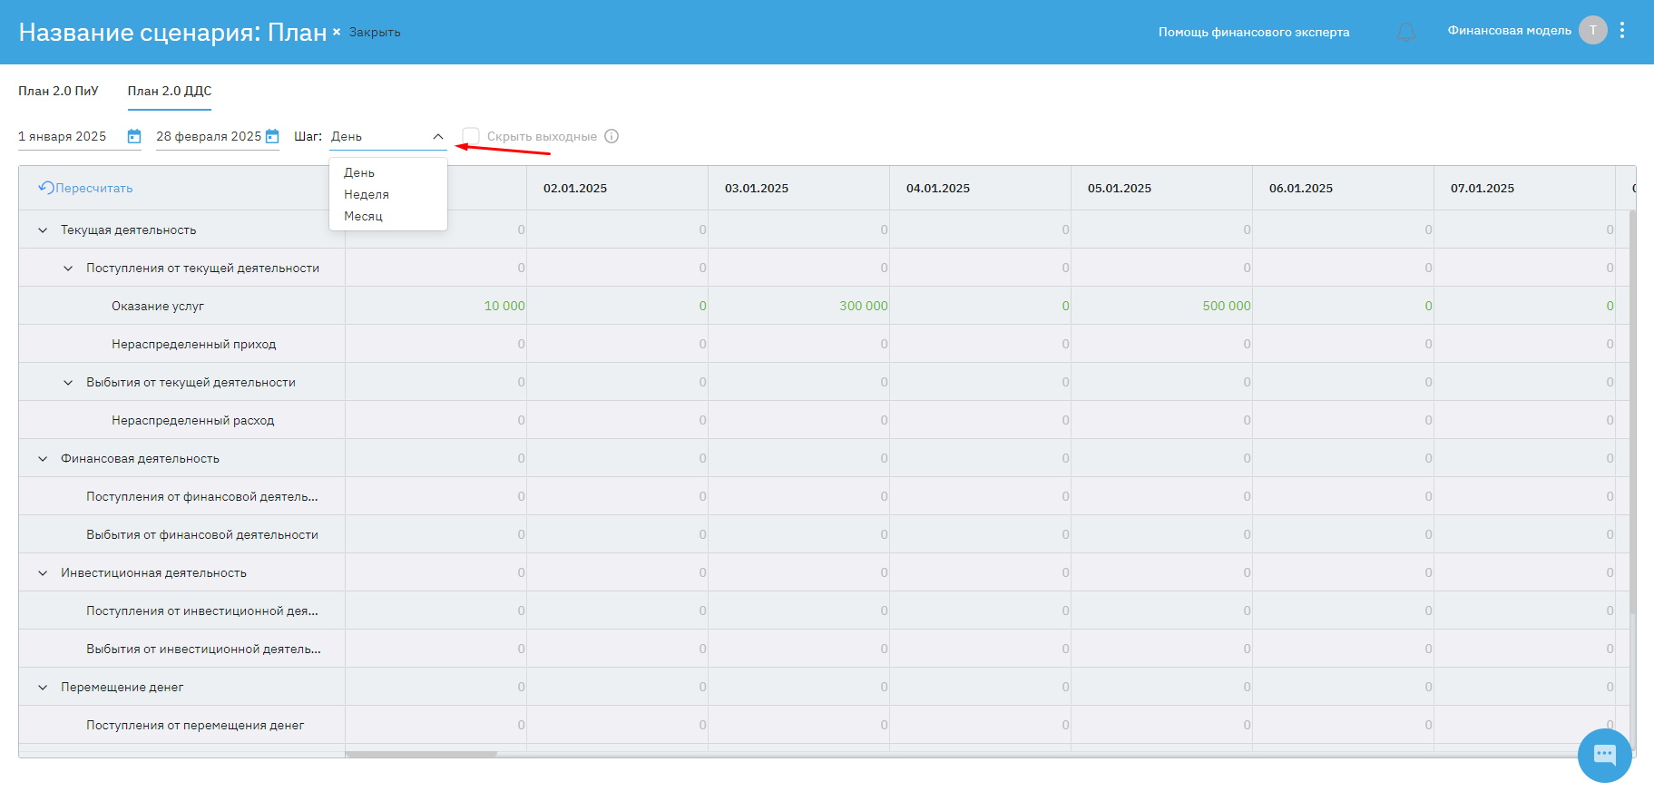Click the info icon beside Скрыть выходные

(612, 136)
